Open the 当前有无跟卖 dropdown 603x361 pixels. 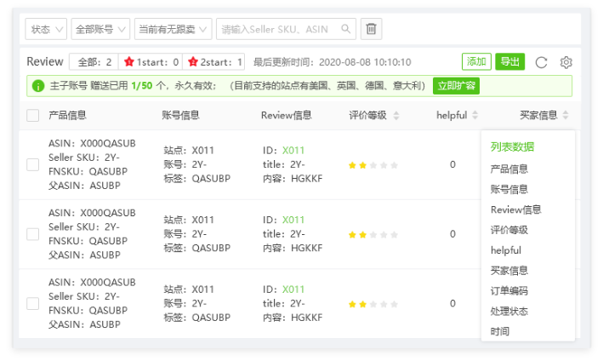[x=173, y=29]
